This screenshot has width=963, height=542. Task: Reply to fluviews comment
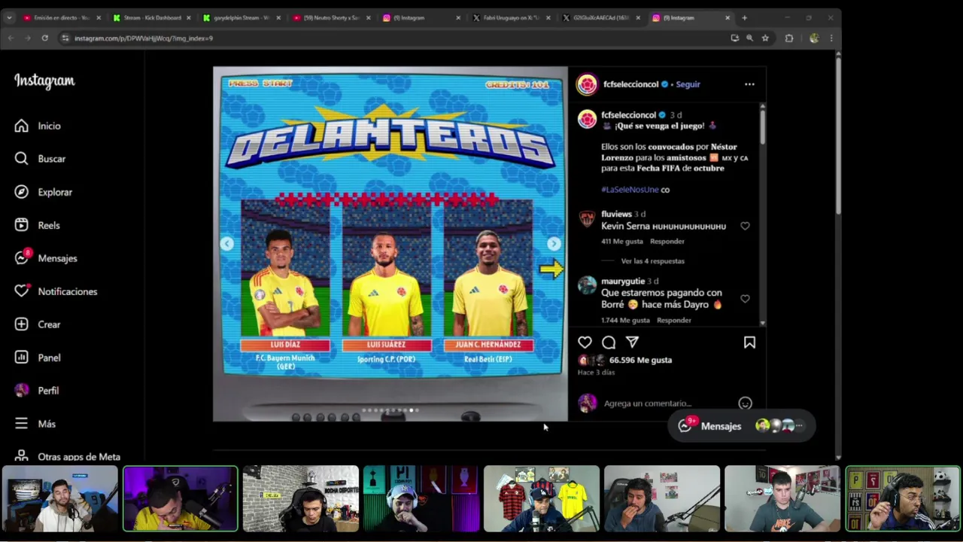[667, 242]
